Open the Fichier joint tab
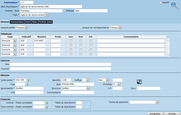Viewport: 181px width, 115px height. (x=45, y=22)
